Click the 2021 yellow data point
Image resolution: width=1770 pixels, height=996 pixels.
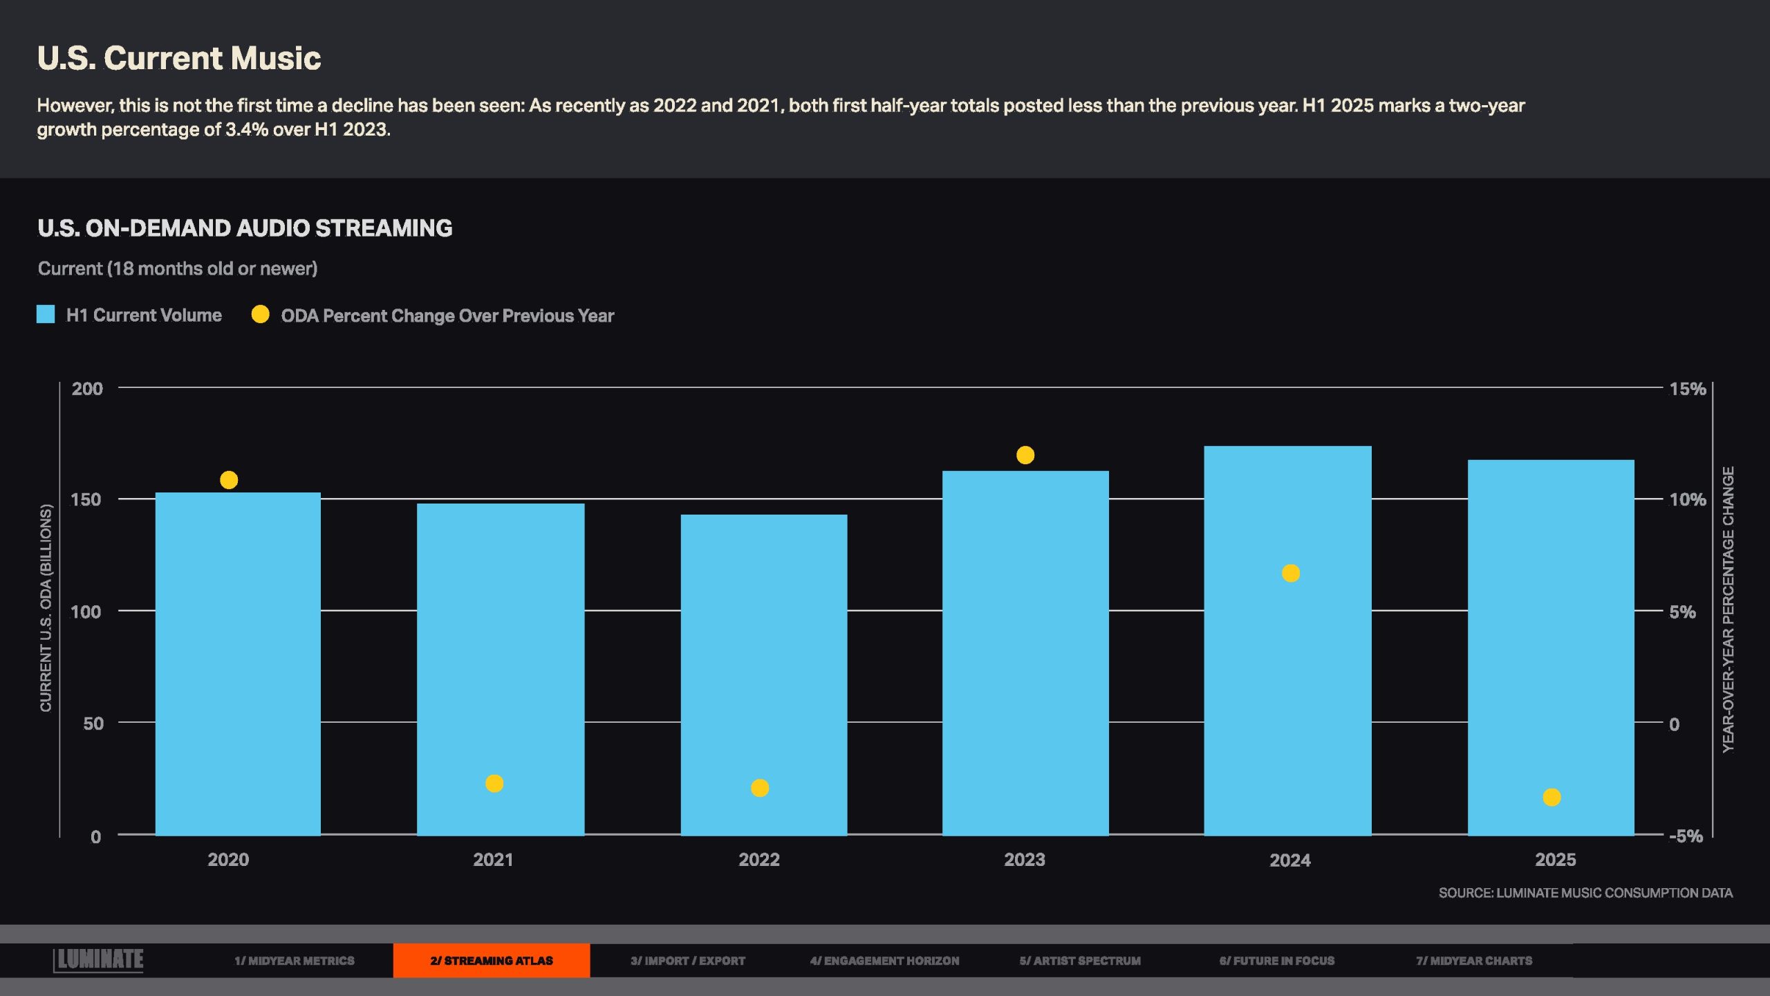pyautogui.click(x=494, y=784)
